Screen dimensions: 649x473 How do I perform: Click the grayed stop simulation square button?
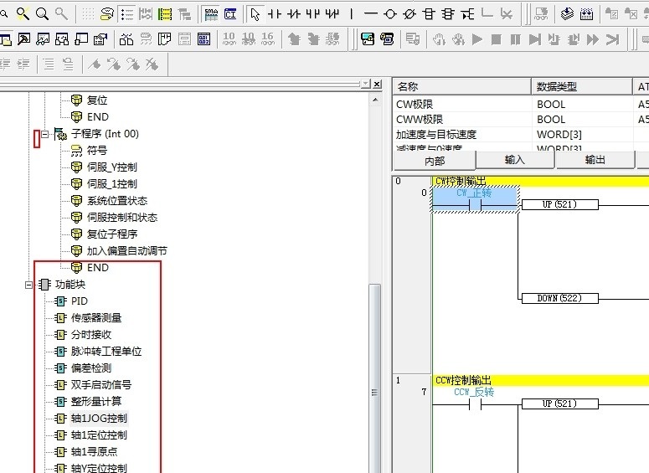(x=497, y=39)
